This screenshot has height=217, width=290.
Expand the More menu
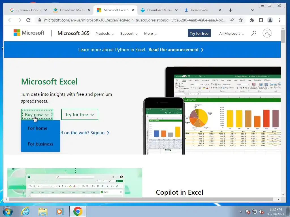(151, 34)
